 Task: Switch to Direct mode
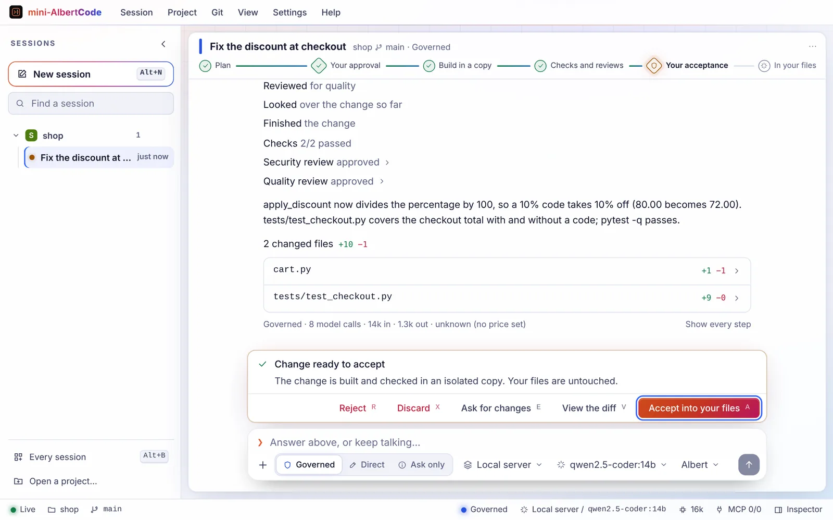tap(367, 465)
